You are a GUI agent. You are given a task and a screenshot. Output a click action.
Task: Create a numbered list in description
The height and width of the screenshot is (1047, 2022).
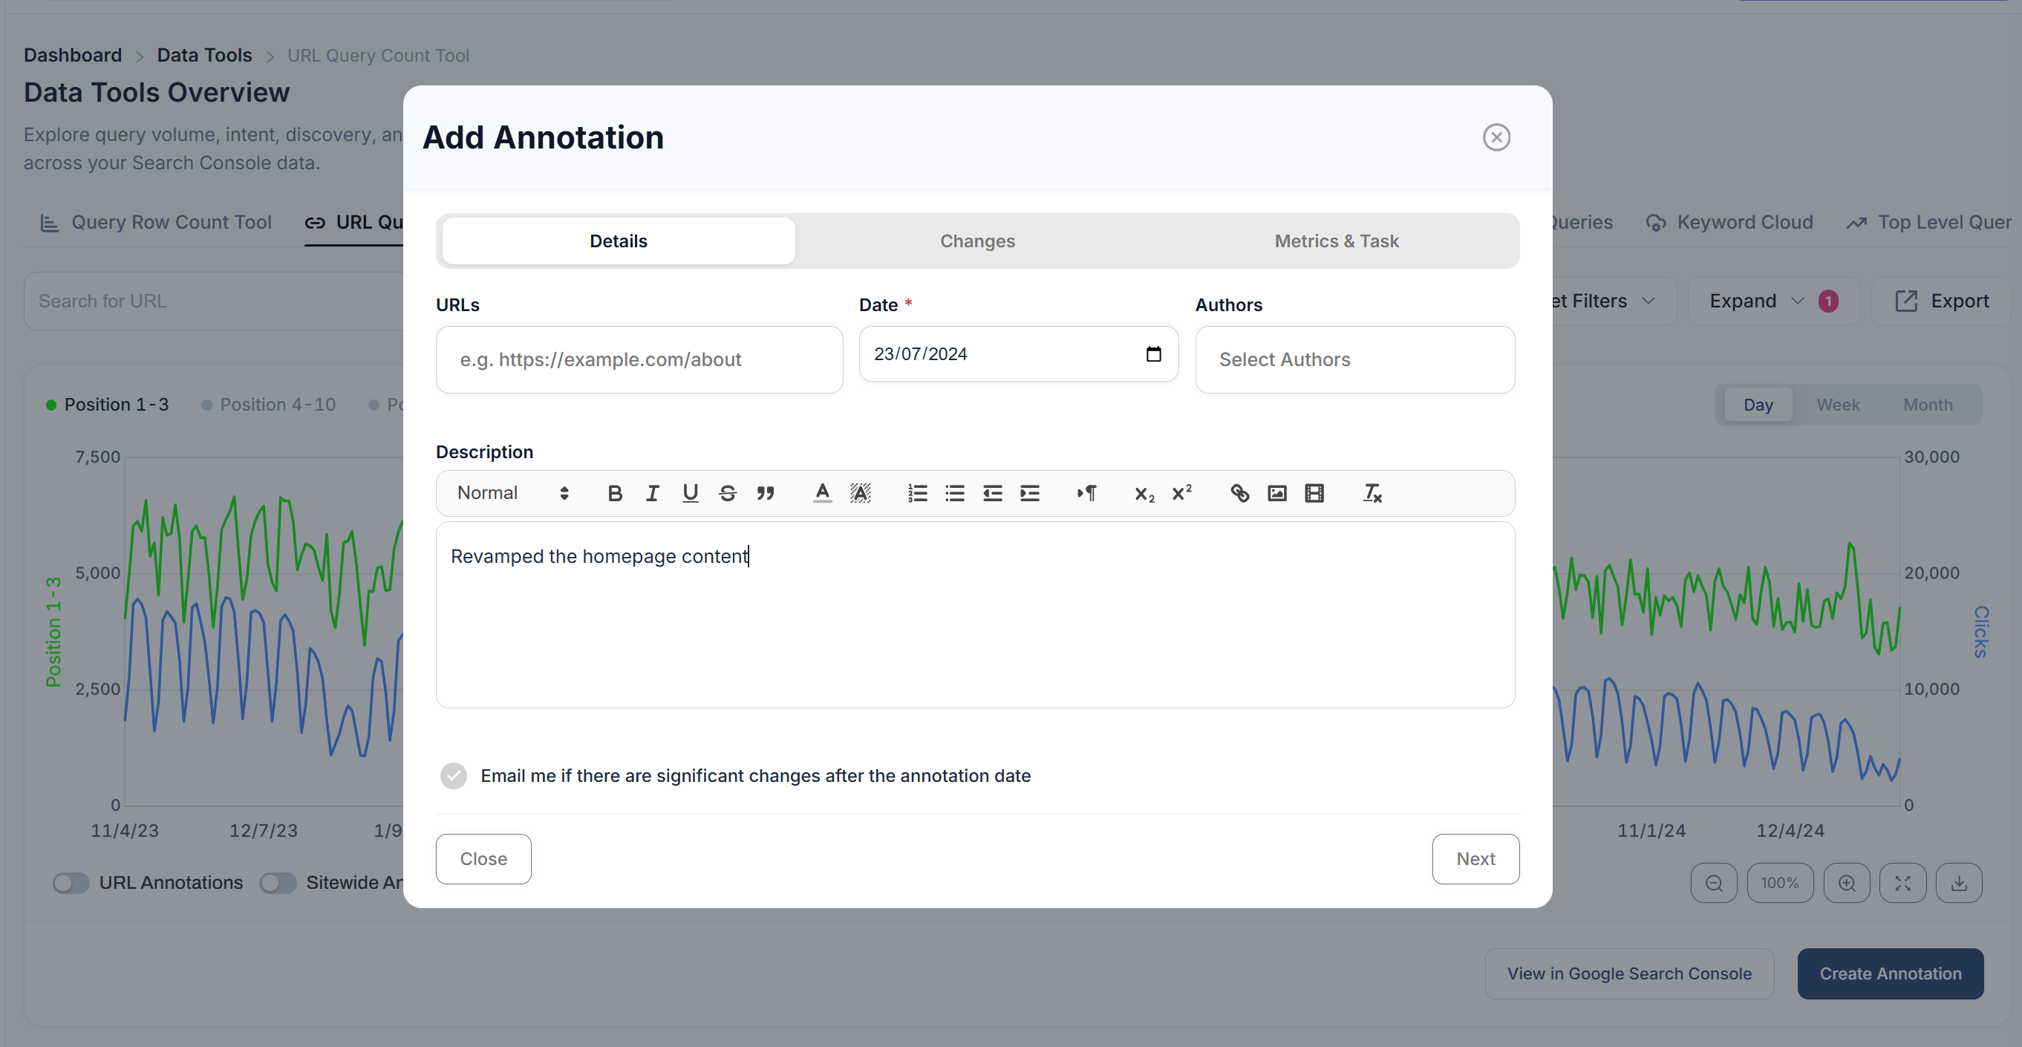[918, 493]
